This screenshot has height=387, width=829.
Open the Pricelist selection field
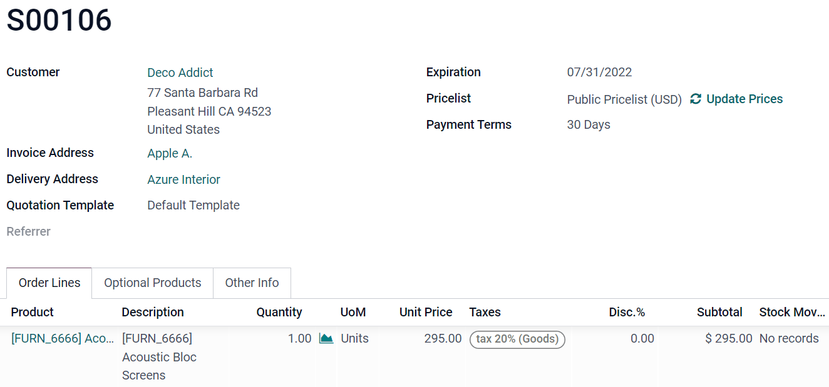coord(624,99)
